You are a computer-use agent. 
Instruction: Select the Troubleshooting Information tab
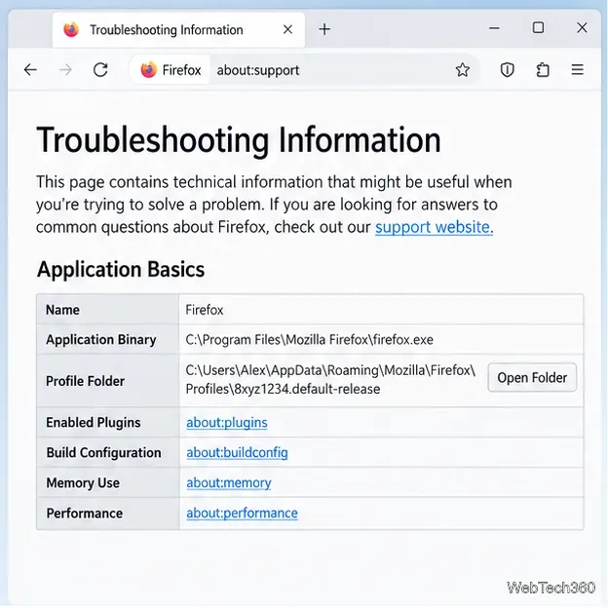pyautogui.click(x=178, y=30)
